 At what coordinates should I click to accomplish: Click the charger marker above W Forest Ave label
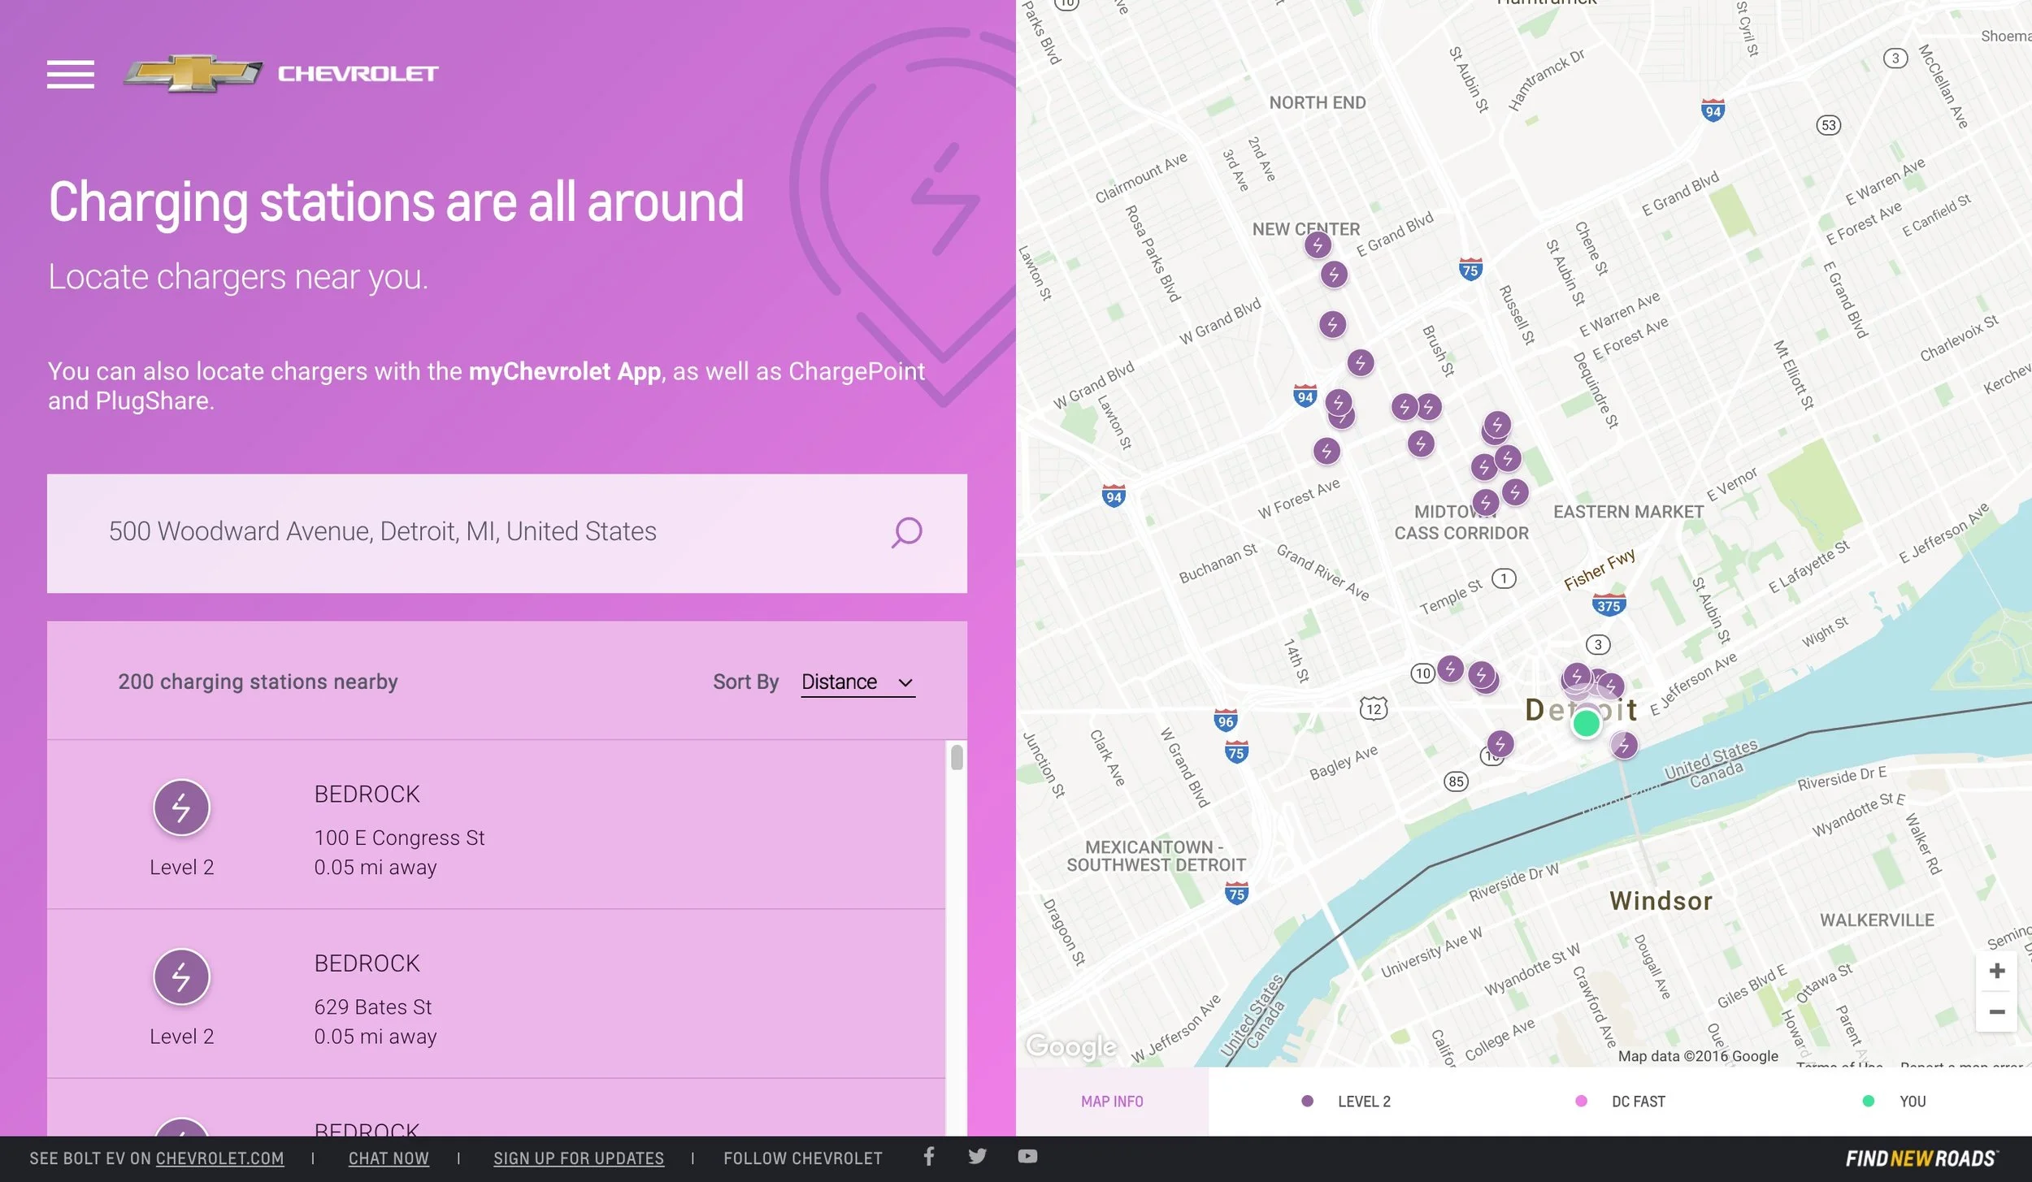click(1326, 451)
